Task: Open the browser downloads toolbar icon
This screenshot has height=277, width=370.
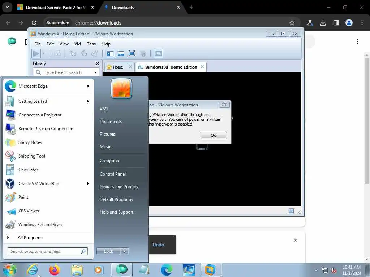Action: [x=323, y=23]
